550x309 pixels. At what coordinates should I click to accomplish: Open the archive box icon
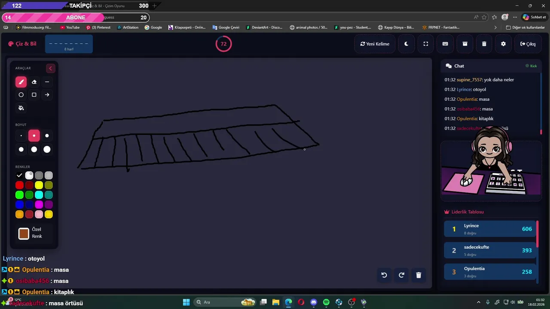[465, 44]
